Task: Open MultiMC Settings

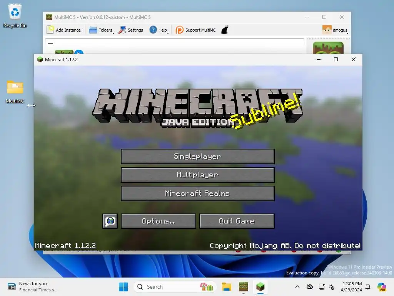Action: point(131,30)
